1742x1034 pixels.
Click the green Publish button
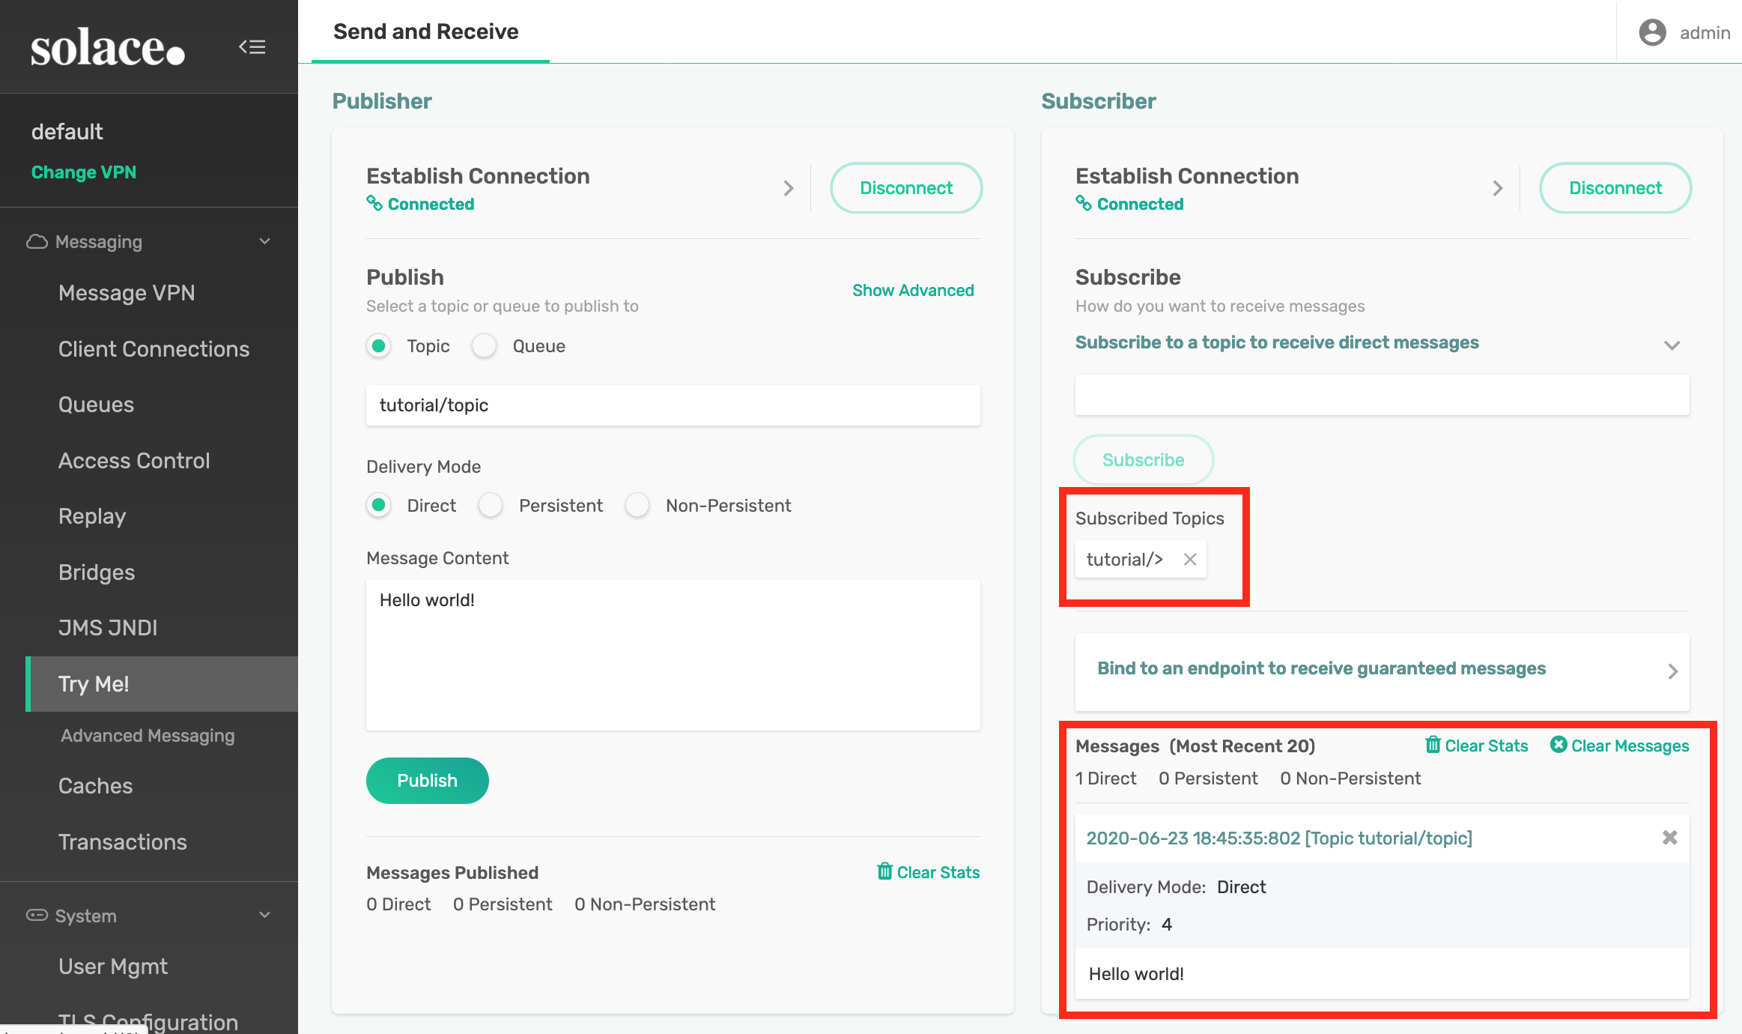click(427, 781)
